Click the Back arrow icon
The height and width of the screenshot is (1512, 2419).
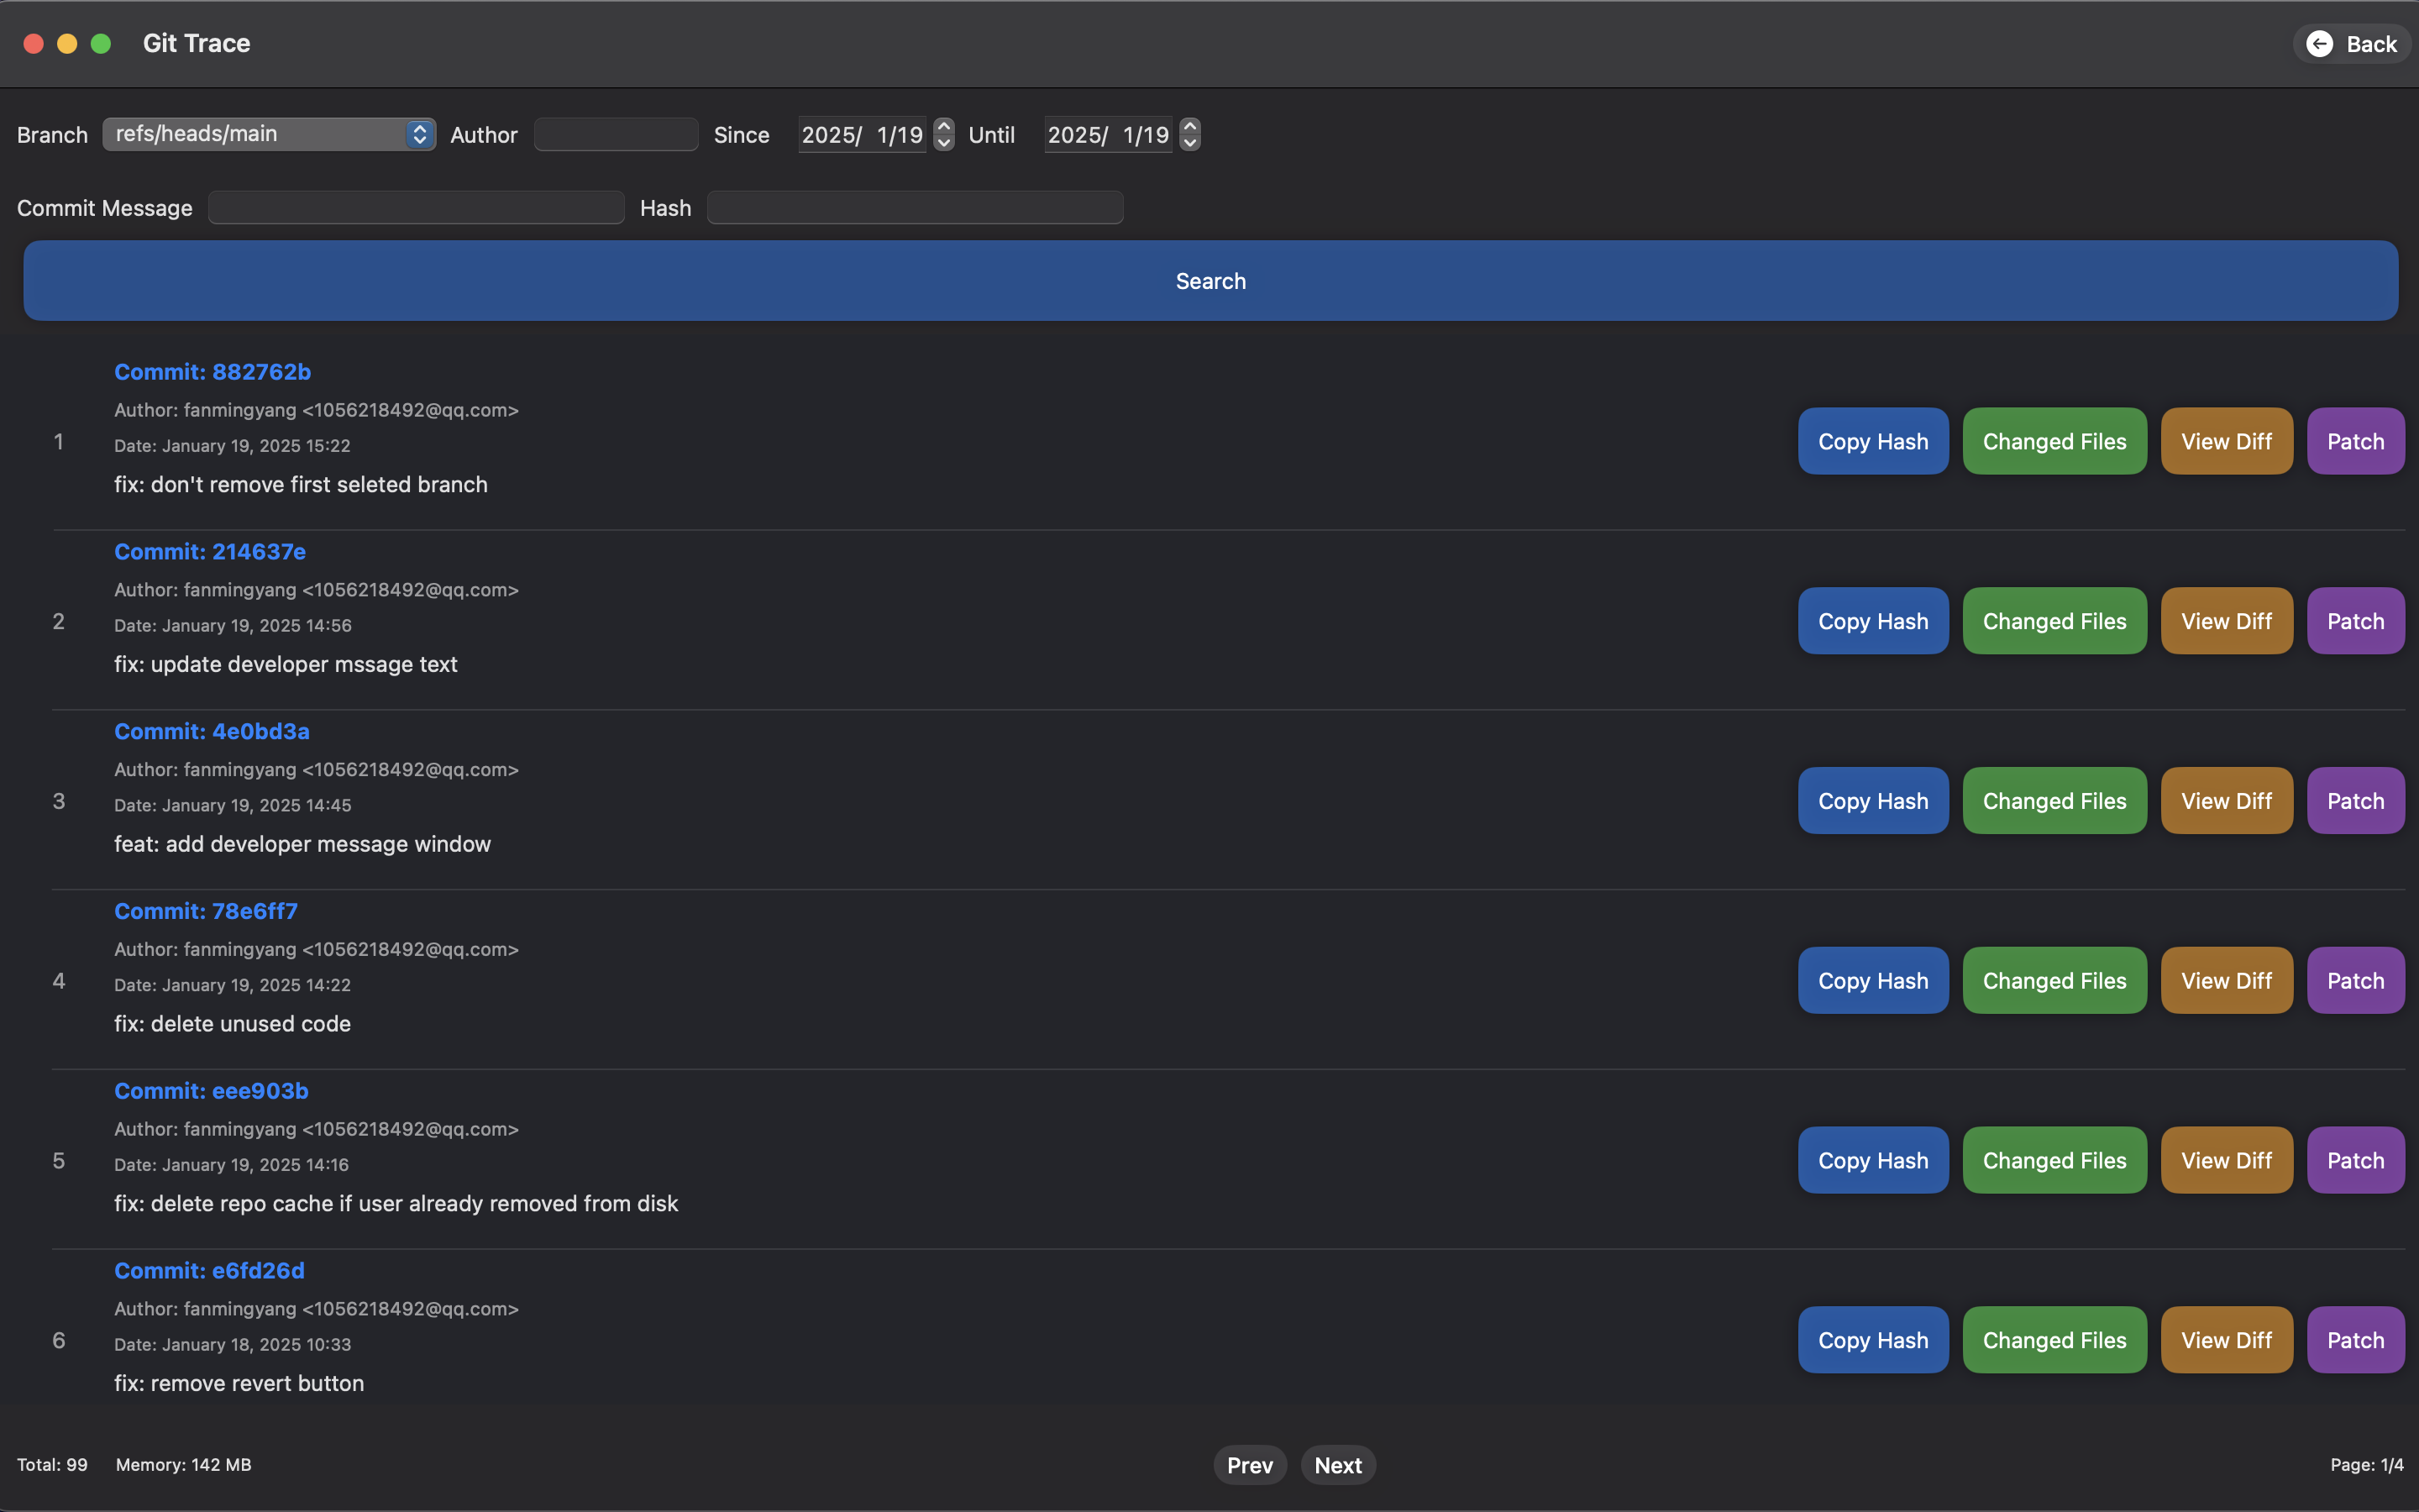click(x=2319, y=44)
